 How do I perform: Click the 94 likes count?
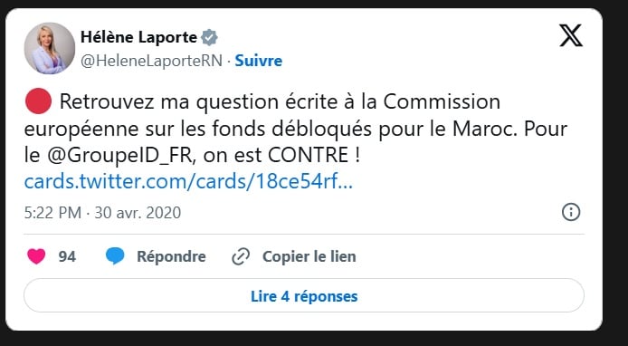[x=67, y=256]
